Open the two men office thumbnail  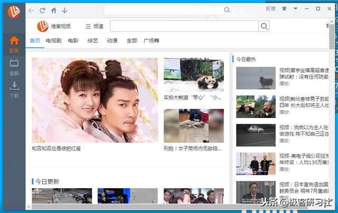click(x=256, y=163)
